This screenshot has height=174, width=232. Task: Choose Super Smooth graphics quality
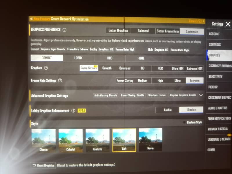(x=89, y=68)
